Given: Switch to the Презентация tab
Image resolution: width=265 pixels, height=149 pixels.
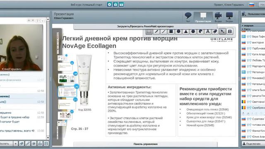Looking at the screenshot, I should click(x=203, y=17).
